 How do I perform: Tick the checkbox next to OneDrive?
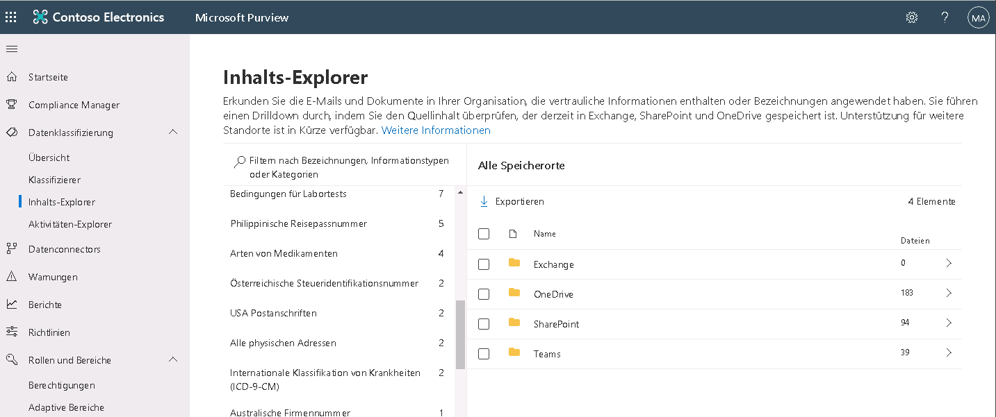pyautogui.click(x=484, y=293)
